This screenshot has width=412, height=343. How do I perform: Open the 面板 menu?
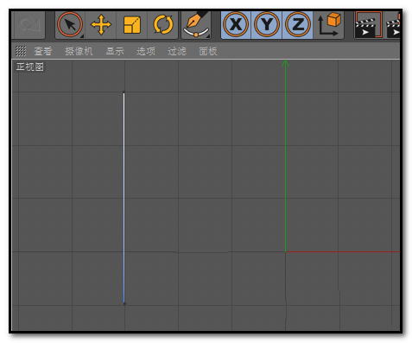click(208, 51)
